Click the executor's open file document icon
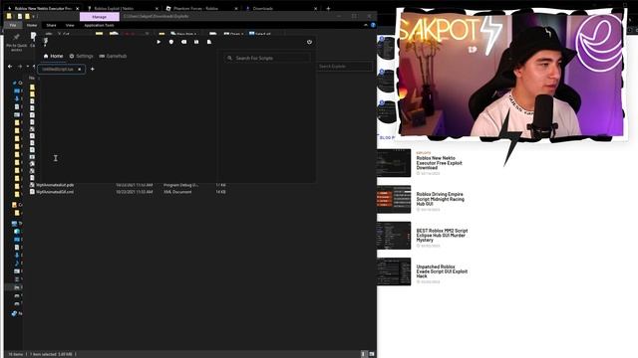Viewport: 638px width, 358px height. point(209,42)
